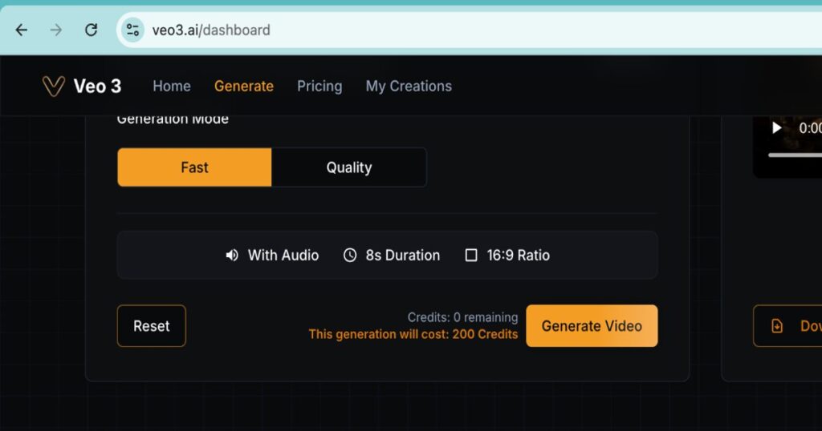Play the preview video
The image size is (822, 431).
(776, 127)
